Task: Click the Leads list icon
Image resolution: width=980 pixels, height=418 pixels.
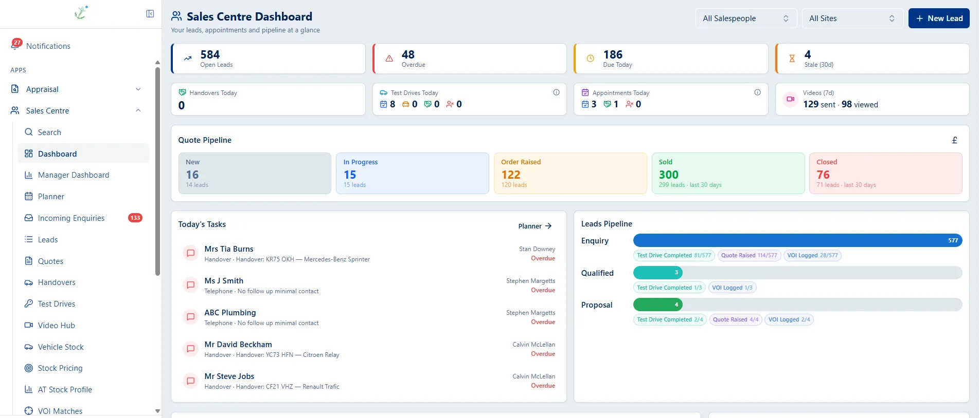Action: pos(29,239)
